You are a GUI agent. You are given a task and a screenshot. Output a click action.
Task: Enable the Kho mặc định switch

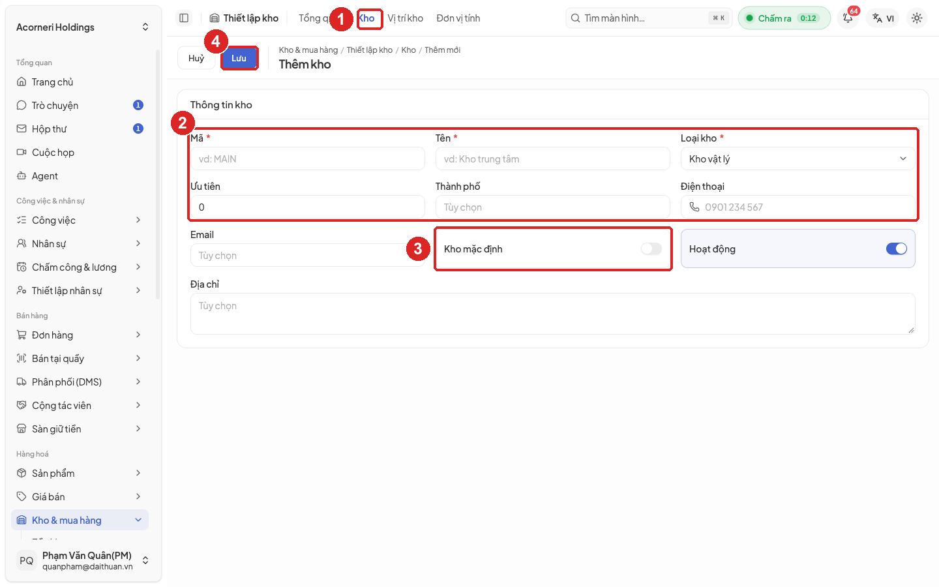pos(651,248)
